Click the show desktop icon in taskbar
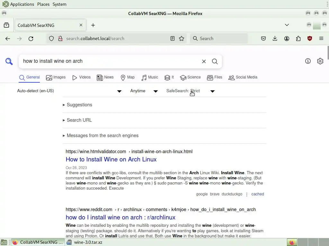Image resolution: width=329 pixels, height=246 pixels. pyautogui.click(x=4, y=242)
